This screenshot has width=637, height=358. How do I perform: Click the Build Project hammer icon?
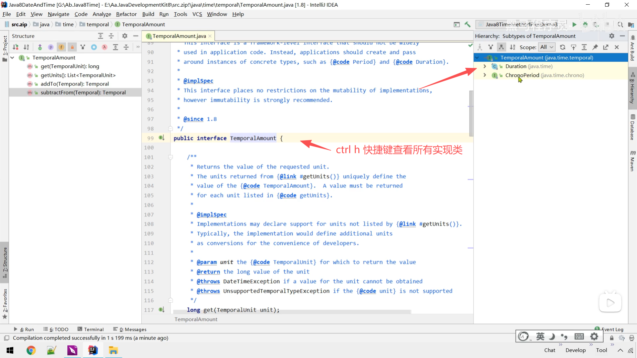pyautogui.click(x=467, y=24)
